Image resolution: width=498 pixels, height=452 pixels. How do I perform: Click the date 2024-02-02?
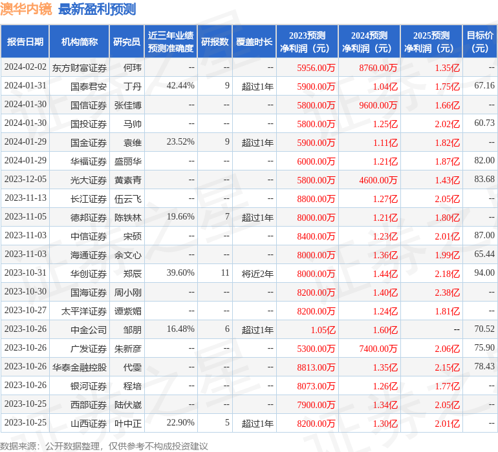tap(25, 67)
